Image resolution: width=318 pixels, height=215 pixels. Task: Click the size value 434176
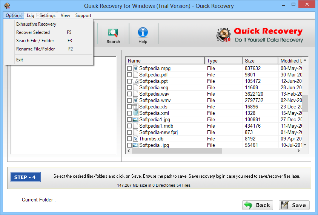tap(252, 126)
